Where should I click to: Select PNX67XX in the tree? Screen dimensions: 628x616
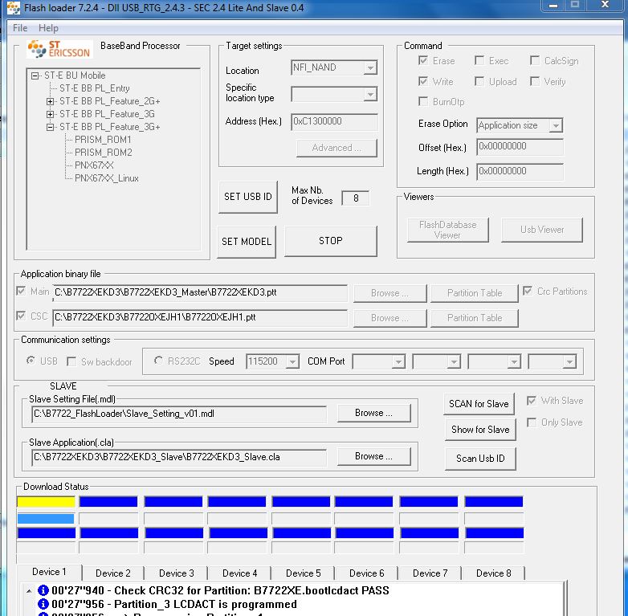click(94, 165)
